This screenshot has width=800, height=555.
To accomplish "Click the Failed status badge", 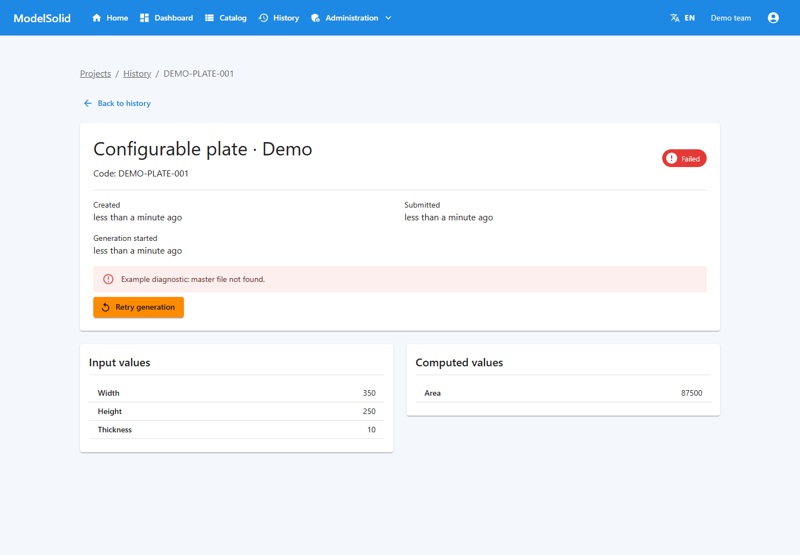I will 684,158.
